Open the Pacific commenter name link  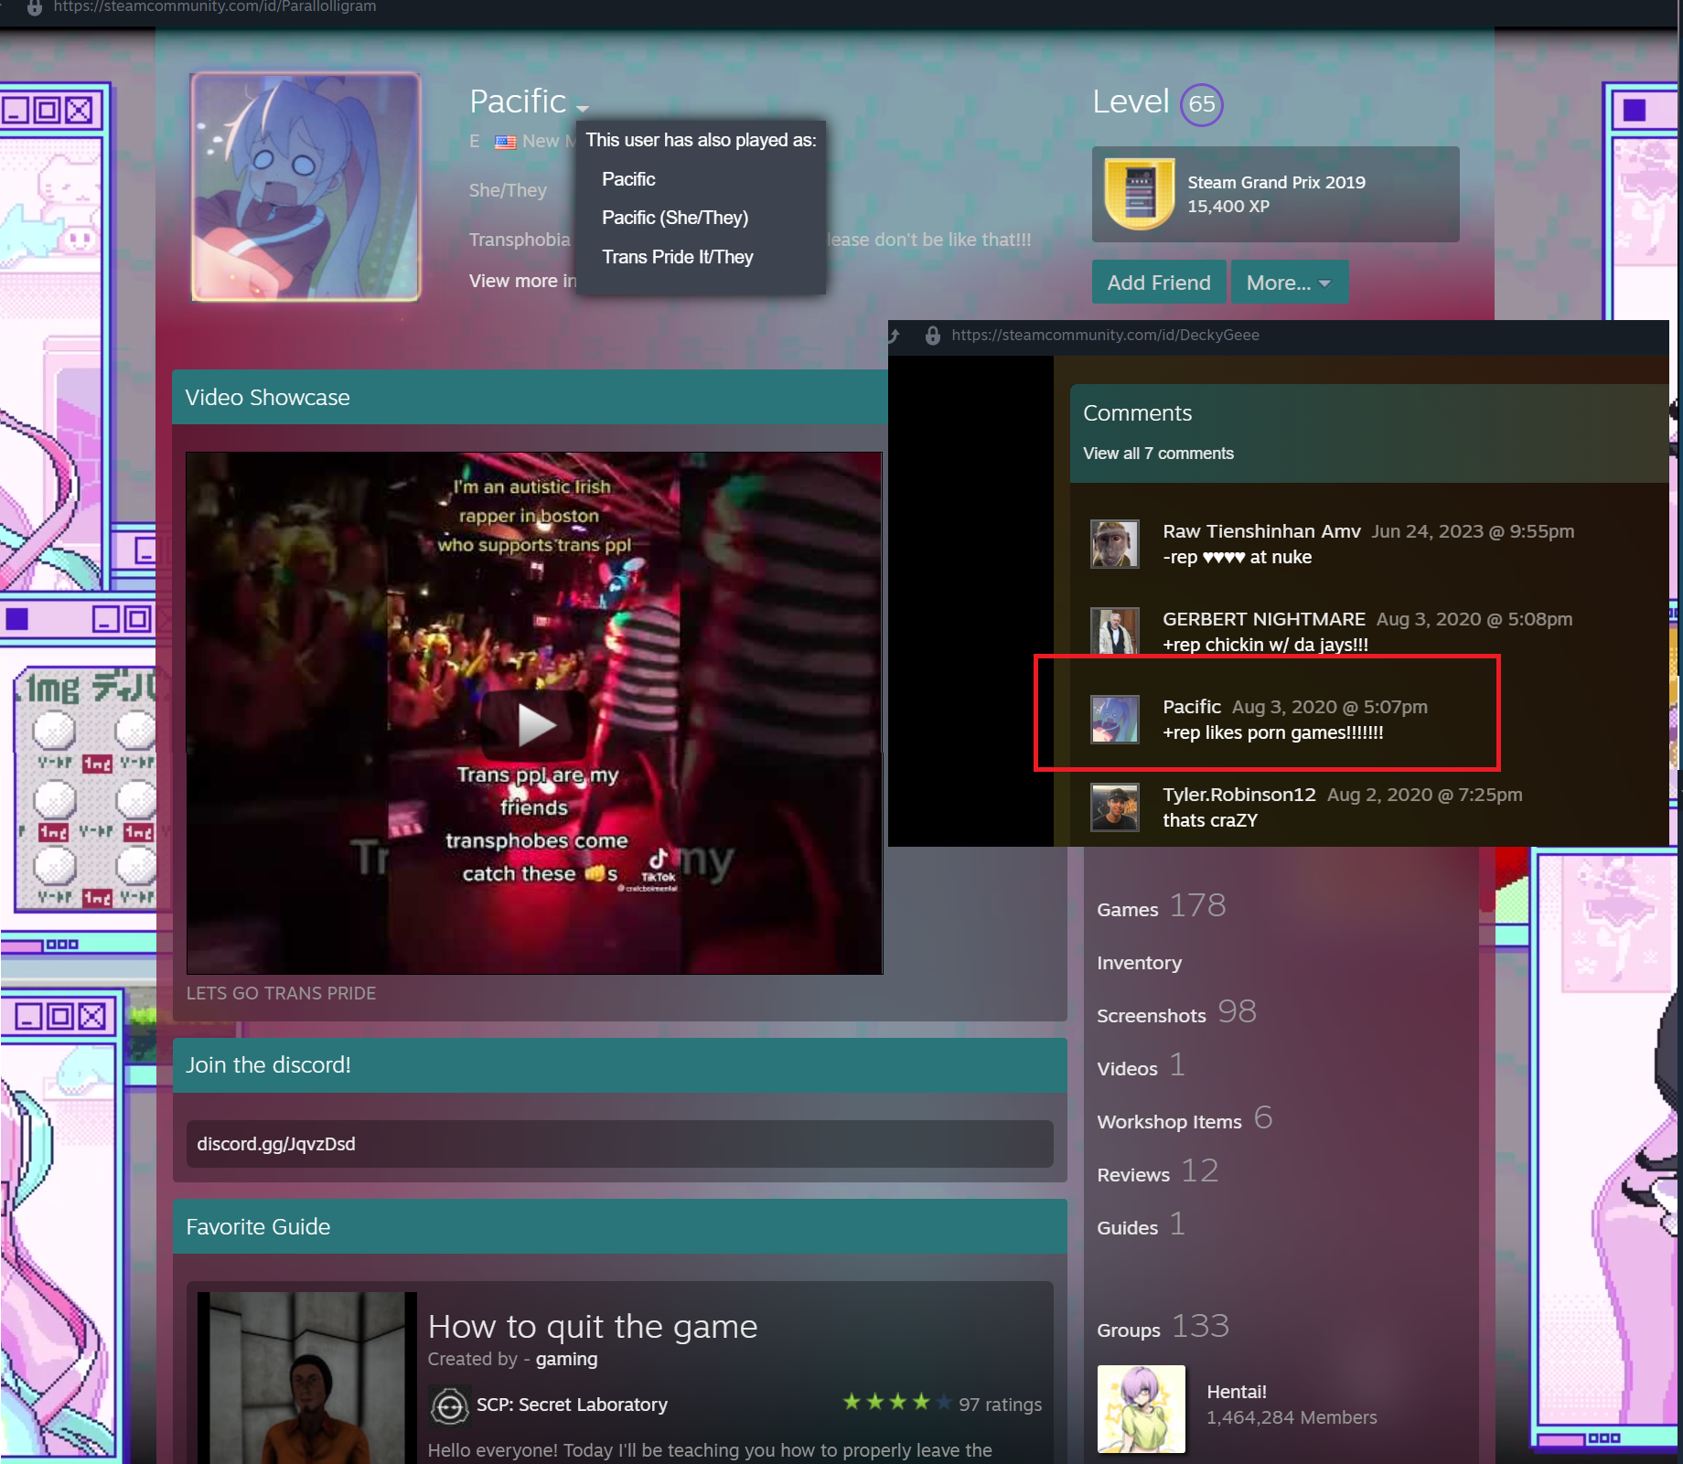1192,707
